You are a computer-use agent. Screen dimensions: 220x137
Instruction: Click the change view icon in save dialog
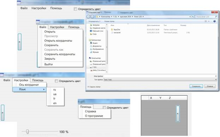[x=206, y=21]
